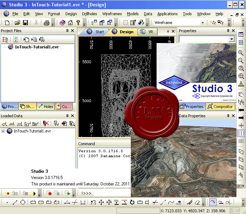Pin the Loaded Data panel
Viewport: 246px width, 214px height.
pos(67,116)
